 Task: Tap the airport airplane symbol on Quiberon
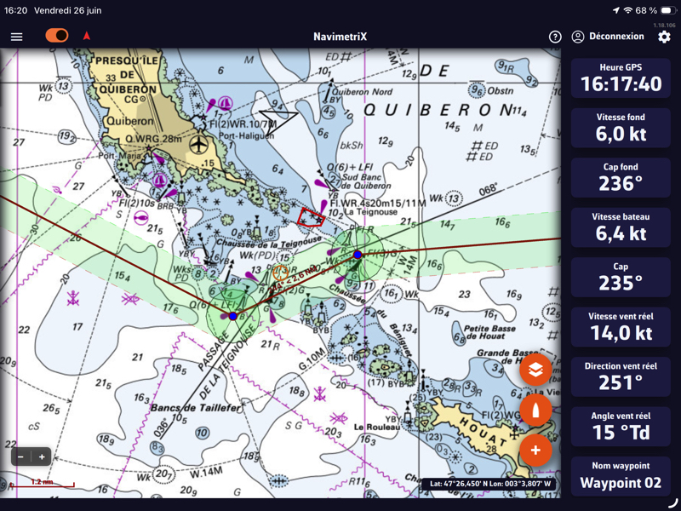[199, 144]
